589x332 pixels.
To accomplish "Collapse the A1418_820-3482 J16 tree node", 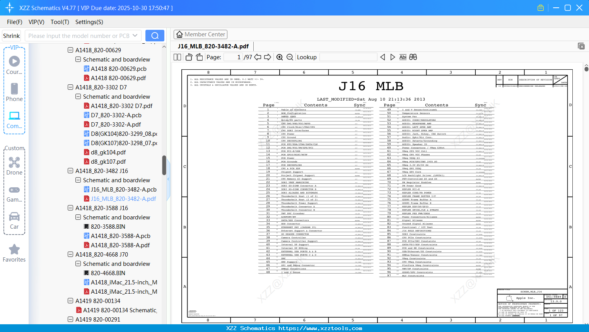I will point(70,171).
